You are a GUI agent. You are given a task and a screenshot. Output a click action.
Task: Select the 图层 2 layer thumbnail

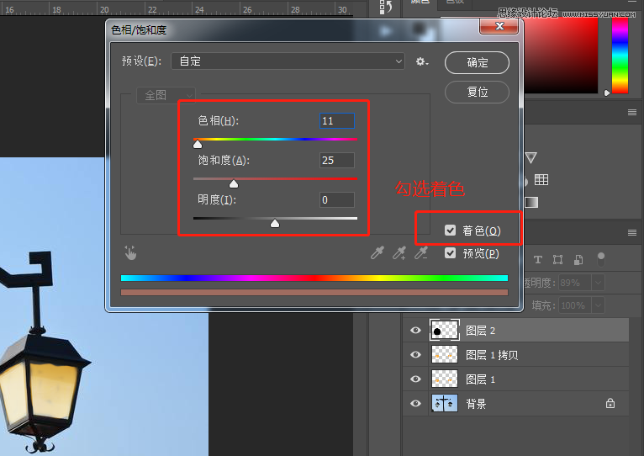tap(445, 330)
